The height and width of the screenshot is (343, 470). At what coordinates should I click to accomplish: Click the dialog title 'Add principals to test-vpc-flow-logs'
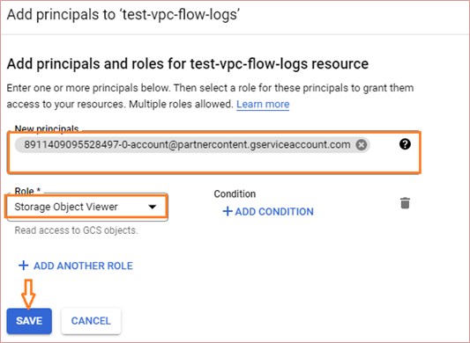(x=123, y=15)
